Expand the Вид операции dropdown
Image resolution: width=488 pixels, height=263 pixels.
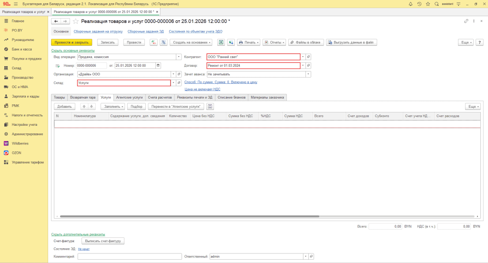(x=173, y=57)
